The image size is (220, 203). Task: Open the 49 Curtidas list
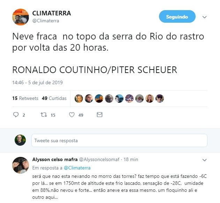coord(54,98)
